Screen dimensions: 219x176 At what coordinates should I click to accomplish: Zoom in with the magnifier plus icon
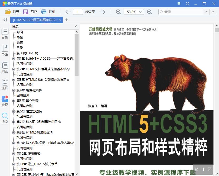click(150, 12)
